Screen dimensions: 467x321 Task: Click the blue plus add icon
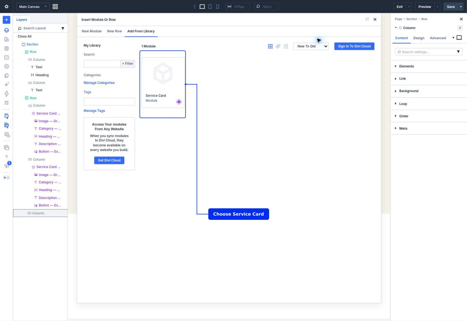[x=6, y=20]
